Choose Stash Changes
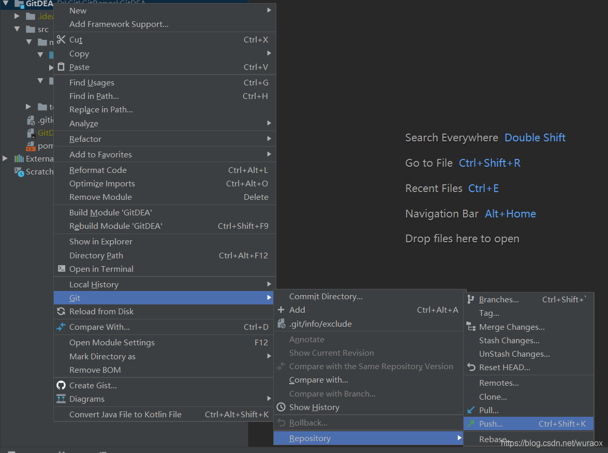The image size is (608, 453). tap(529, 340)
